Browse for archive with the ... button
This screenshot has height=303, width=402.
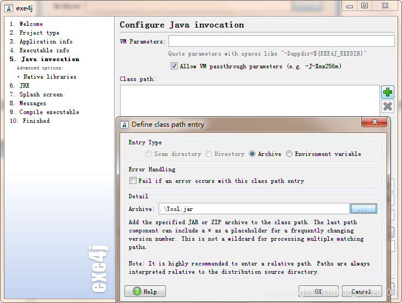pos(363,209)
